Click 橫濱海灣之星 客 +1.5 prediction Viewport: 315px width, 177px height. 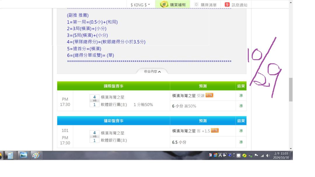191,131
